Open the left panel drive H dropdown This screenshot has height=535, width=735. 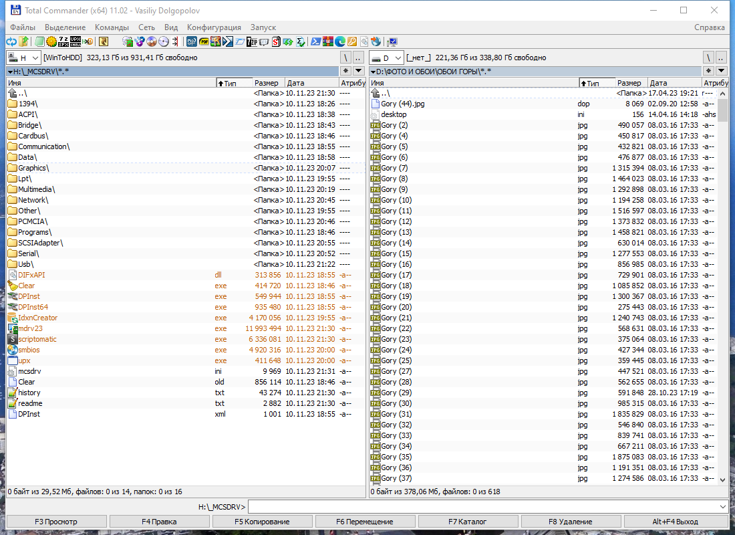tap(23, 58)
